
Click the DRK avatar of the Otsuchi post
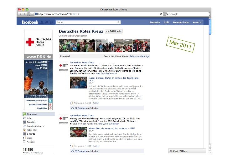63,66
